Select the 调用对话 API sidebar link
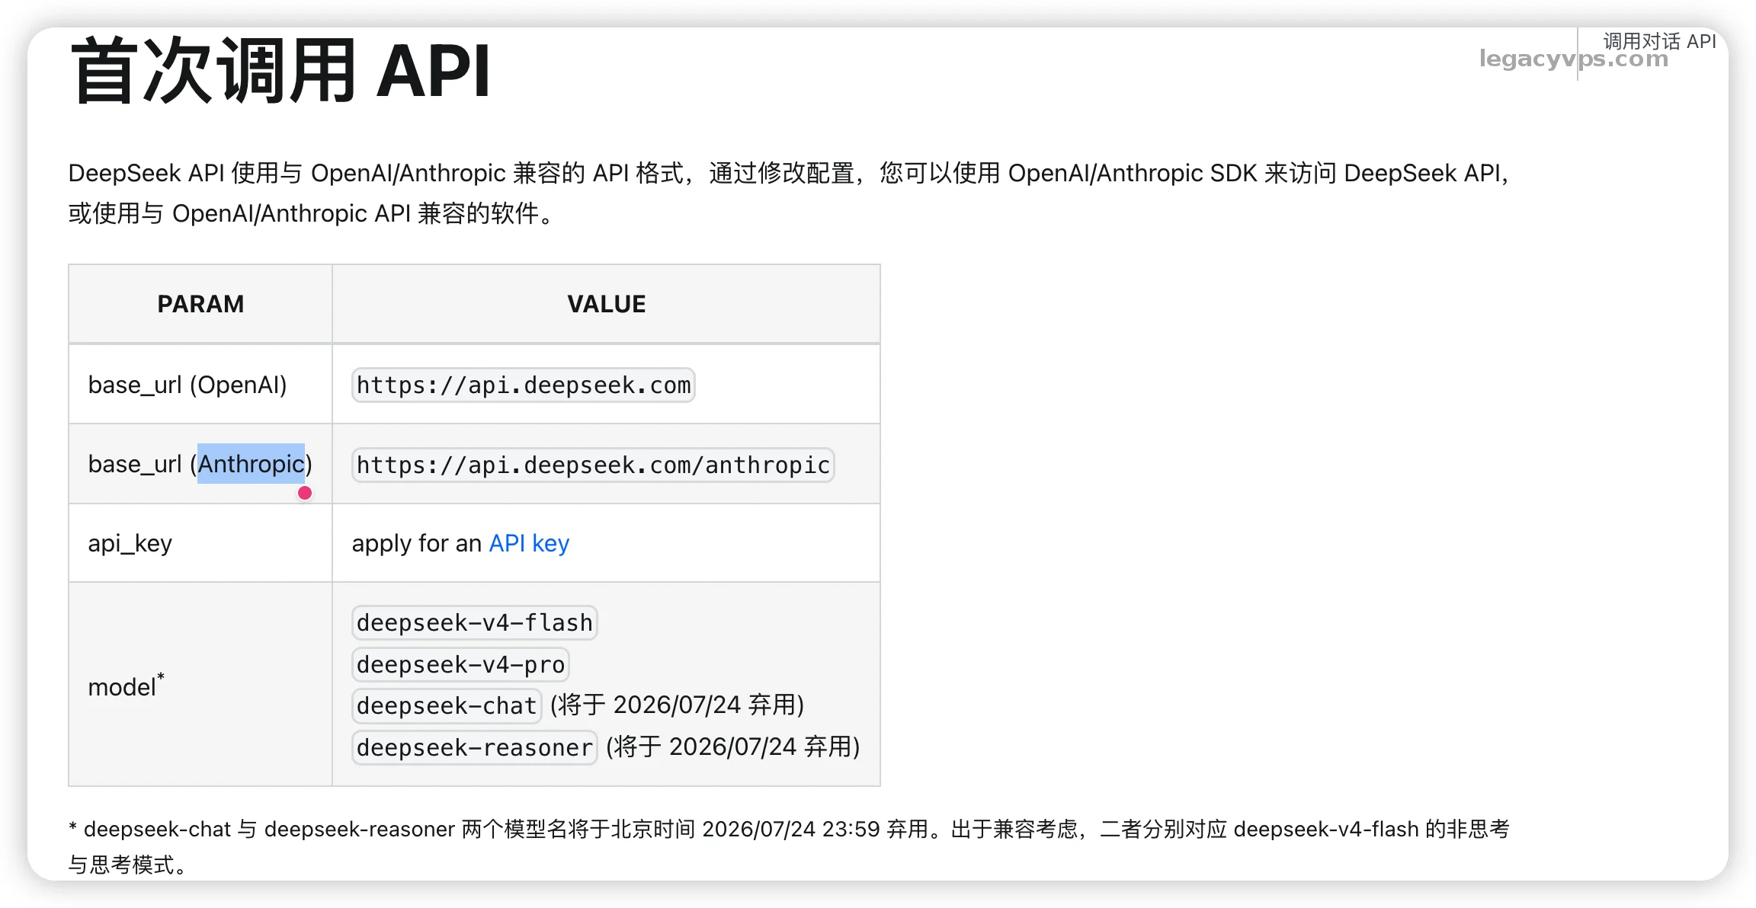This screenshot has width=1756, height=908. pos(1659,41)
